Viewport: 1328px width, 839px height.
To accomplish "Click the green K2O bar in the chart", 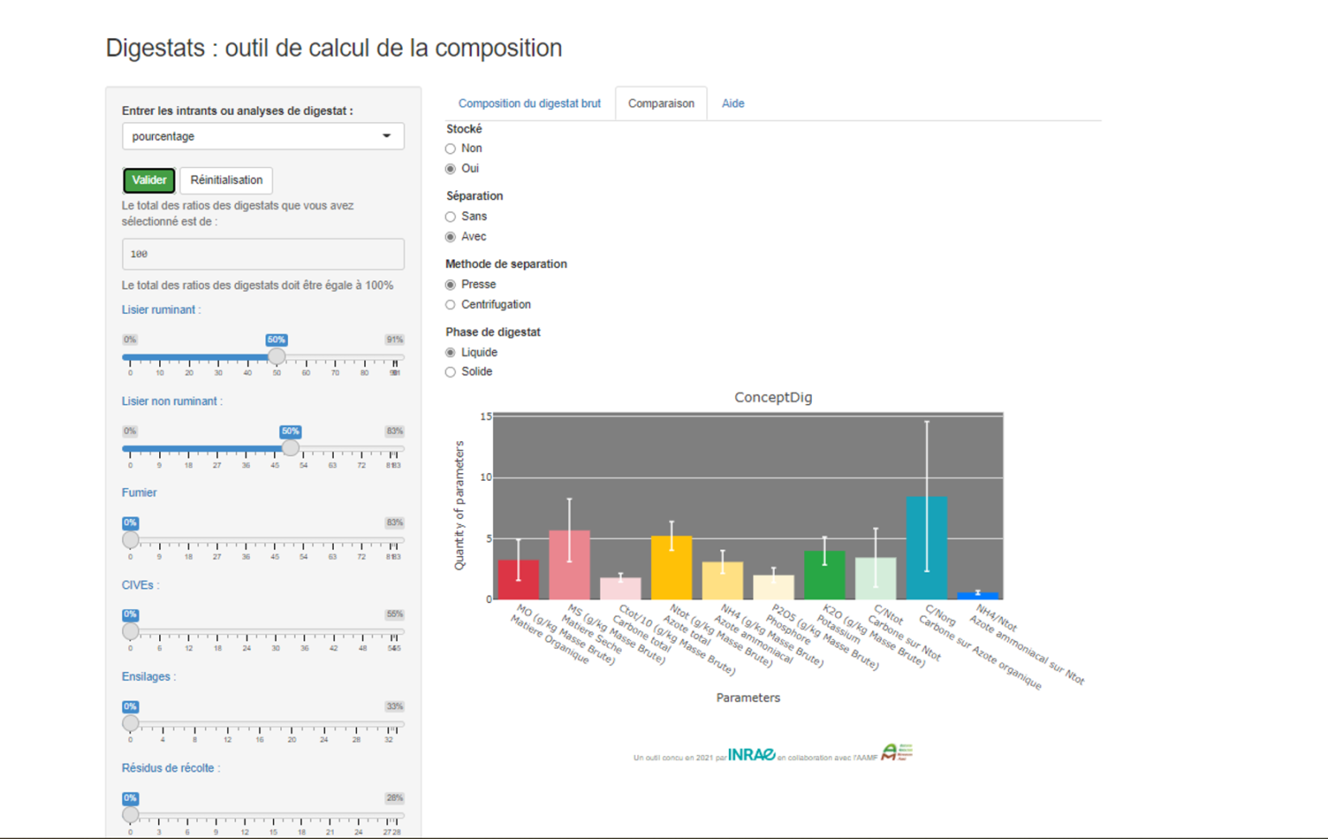I will point(824,575).
